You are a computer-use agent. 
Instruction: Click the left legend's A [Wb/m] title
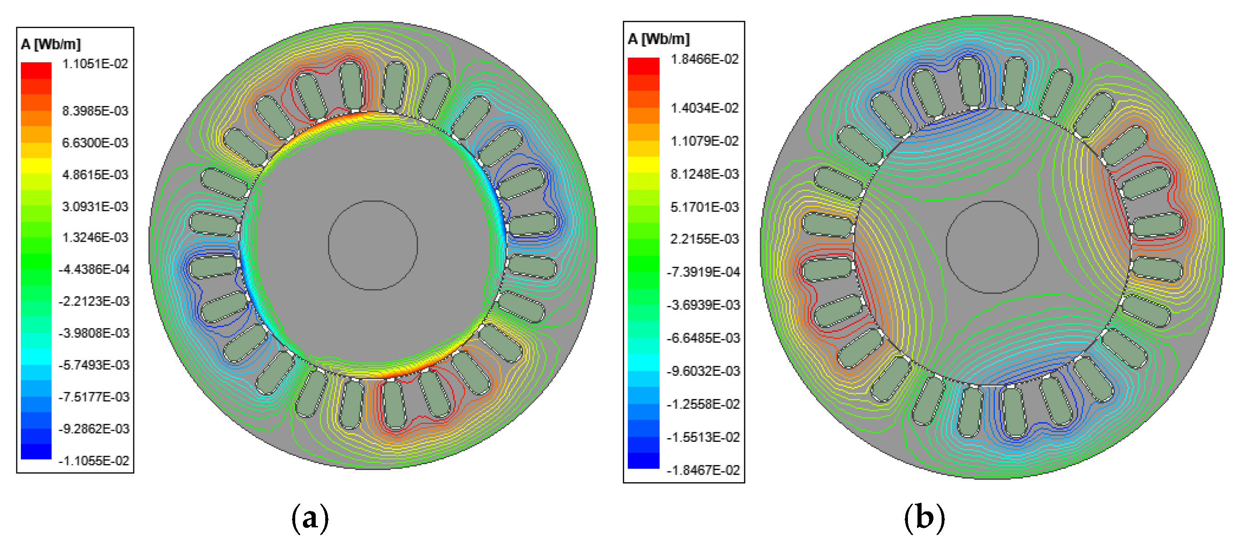[x=51, y=44]
